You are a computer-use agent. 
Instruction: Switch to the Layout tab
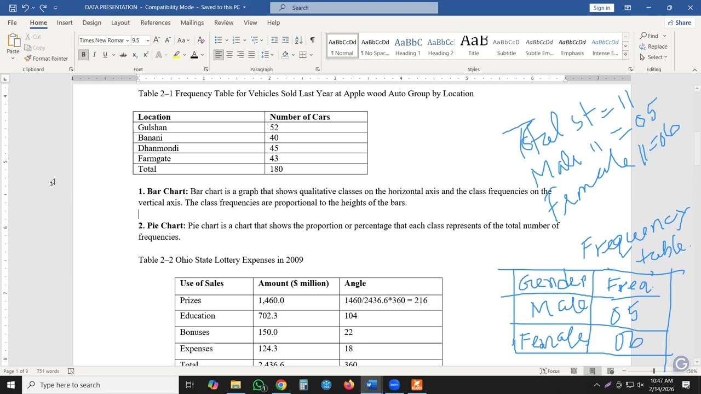pyautogui.click(x=120, y=22)
